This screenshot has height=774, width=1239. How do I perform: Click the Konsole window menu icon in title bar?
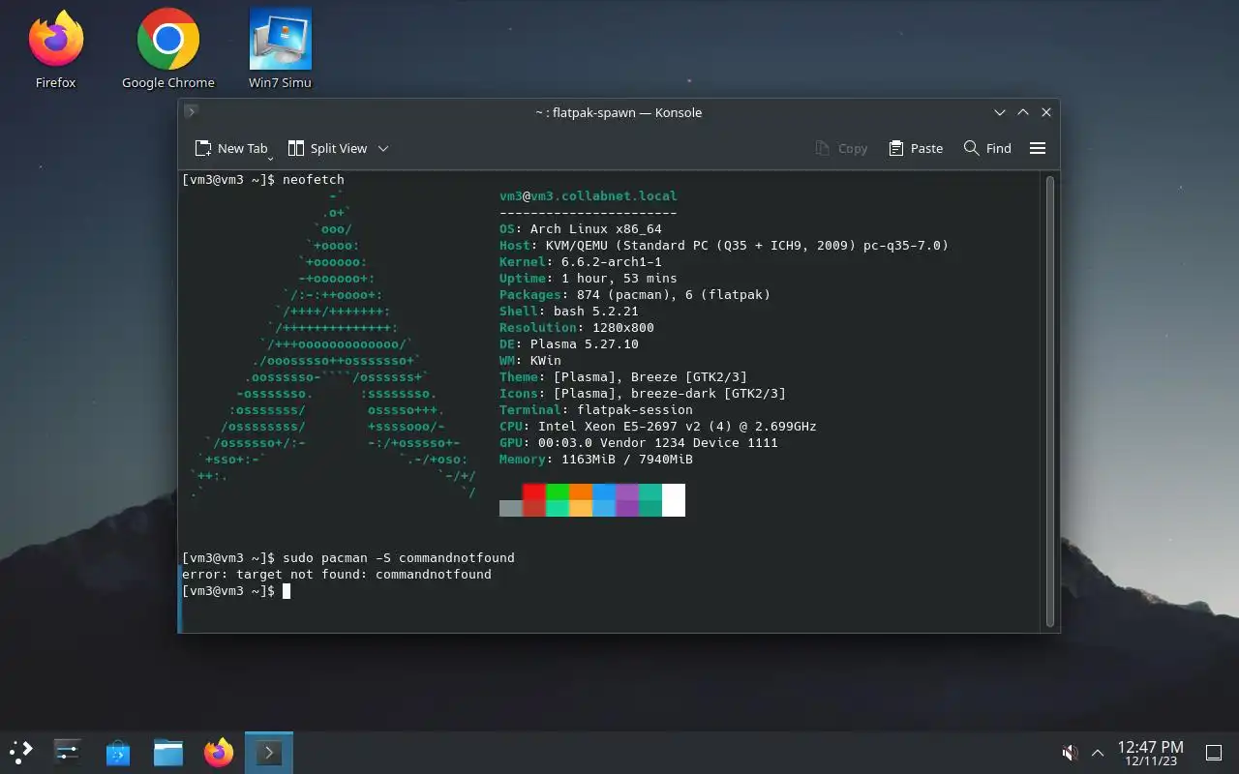[x=191, y=112]
